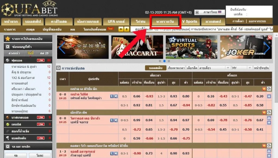Select มิกซ์ พาร์เลย์ market
The image size is (278, 158).
coord(20,100)
